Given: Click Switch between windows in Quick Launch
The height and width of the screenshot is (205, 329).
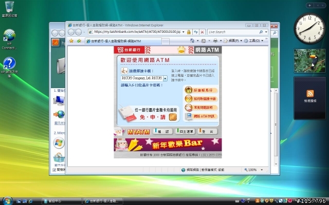Looking at the screenshot, I should tap(25, 201).
